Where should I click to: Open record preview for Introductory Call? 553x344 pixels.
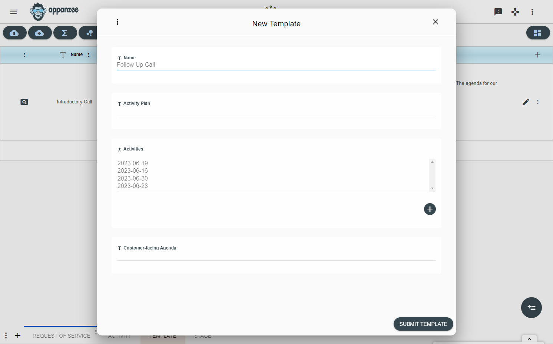24,102
